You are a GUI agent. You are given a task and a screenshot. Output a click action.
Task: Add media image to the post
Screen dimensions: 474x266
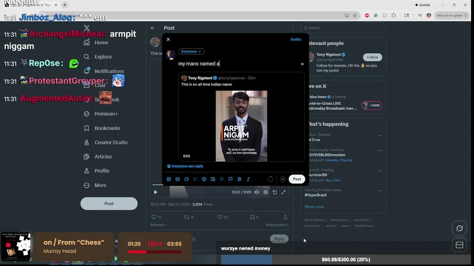click(x=169, y=179)
